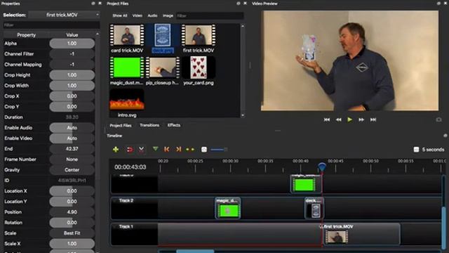Filter project files by Video
Viewport: 449px width, 253px height.
138,15
